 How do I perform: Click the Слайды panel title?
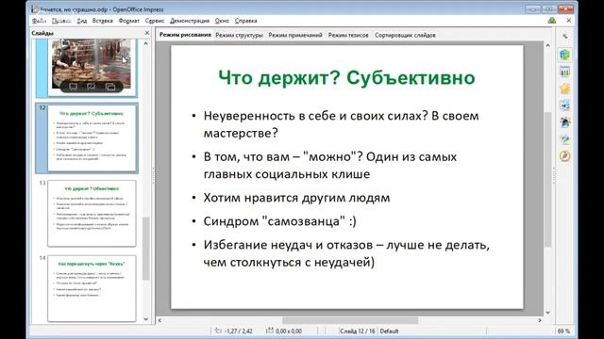(42, 33)
